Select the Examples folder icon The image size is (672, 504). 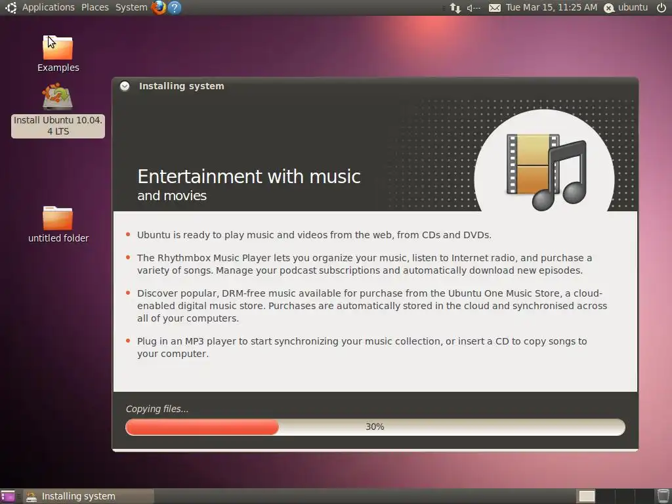coord(58,54)
